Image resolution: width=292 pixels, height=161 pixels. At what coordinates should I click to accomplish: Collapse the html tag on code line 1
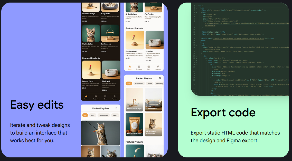pos(197,6)
